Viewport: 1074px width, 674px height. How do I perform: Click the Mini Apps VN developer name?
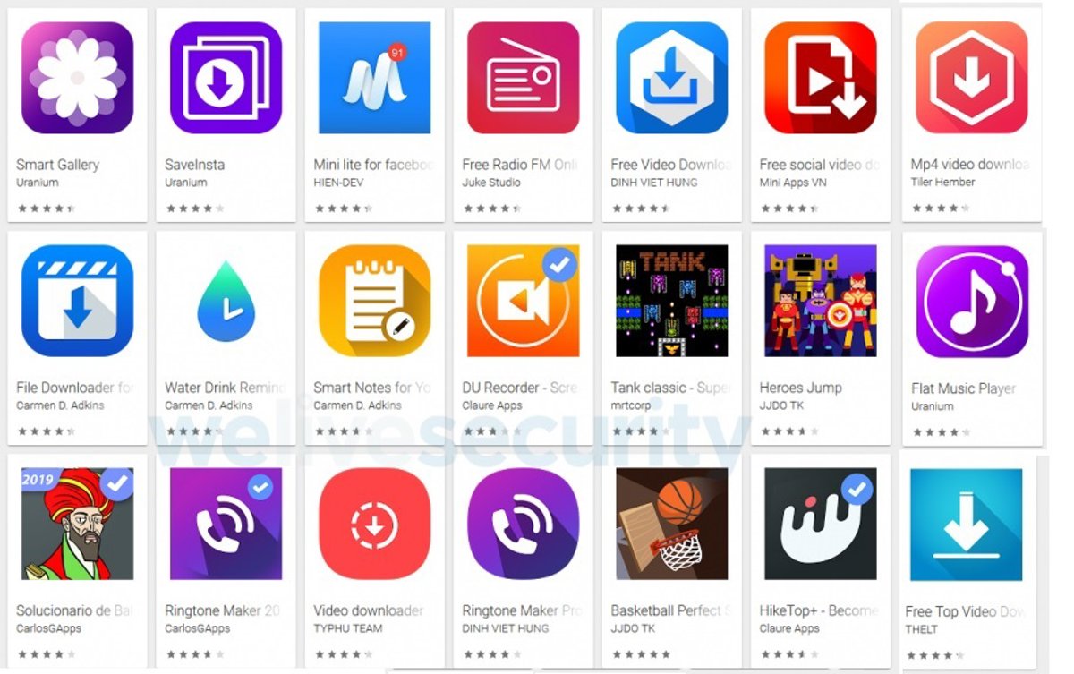click(793, 183)
